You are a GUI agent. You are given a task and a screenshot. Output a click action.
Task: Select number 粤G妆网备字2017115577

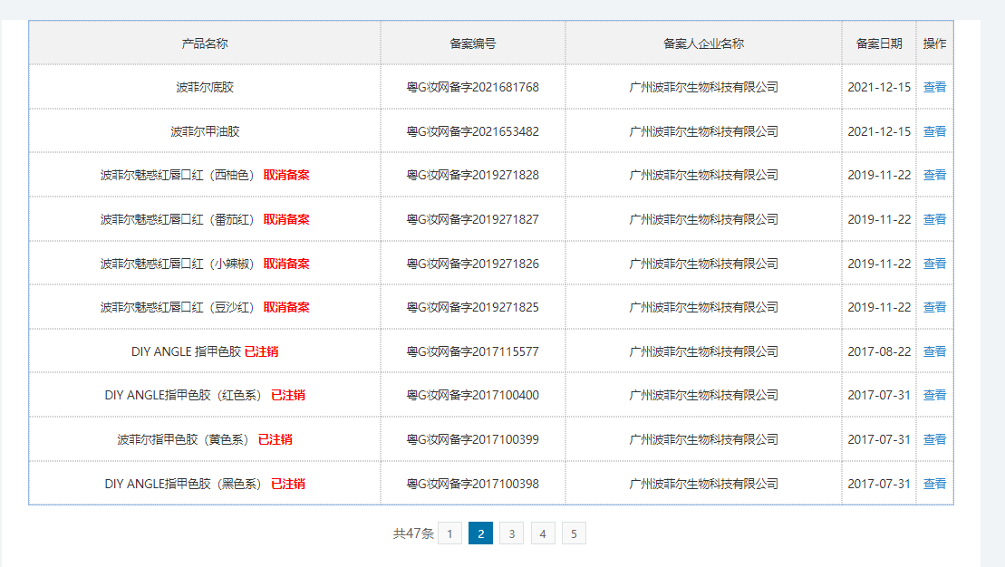(472, 351)
